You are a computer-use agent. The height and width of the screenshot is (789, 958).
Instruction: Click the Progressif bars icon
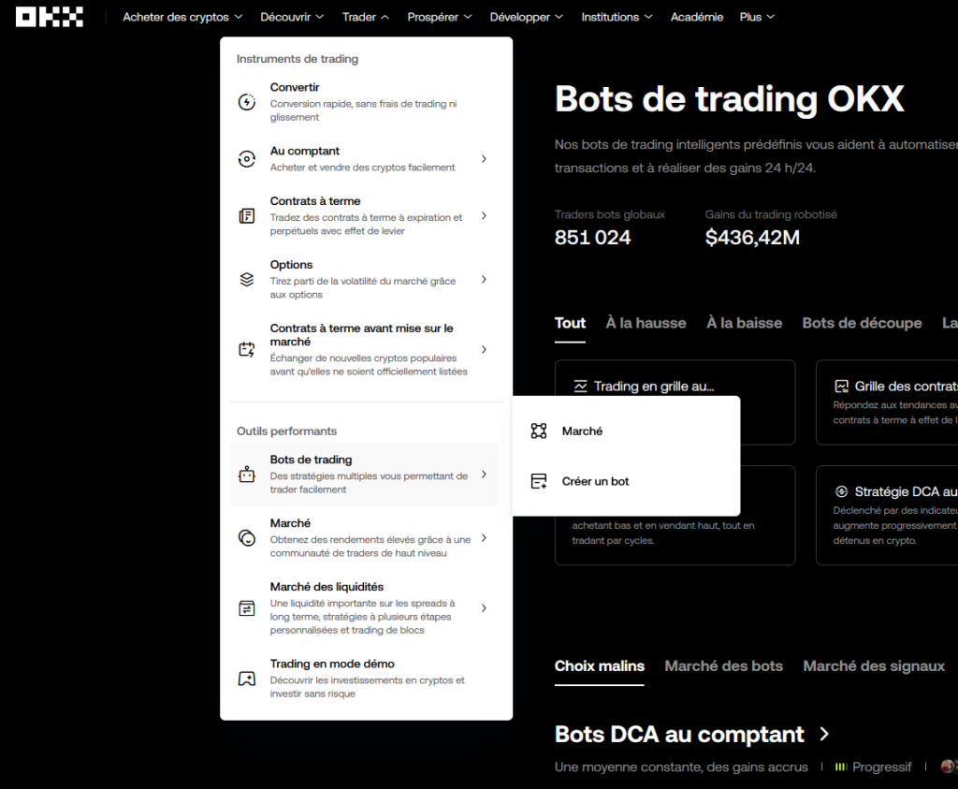click(841, 767)
